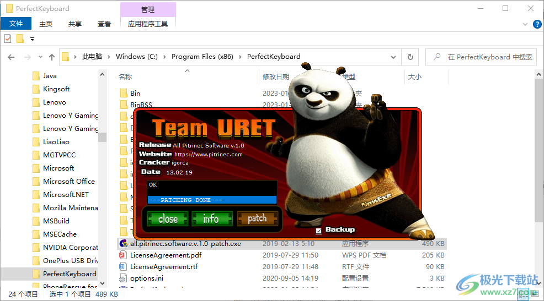544x301 pixels.
Task: Switch to the 共享 ribbon tab
Action: pos(74,24)
